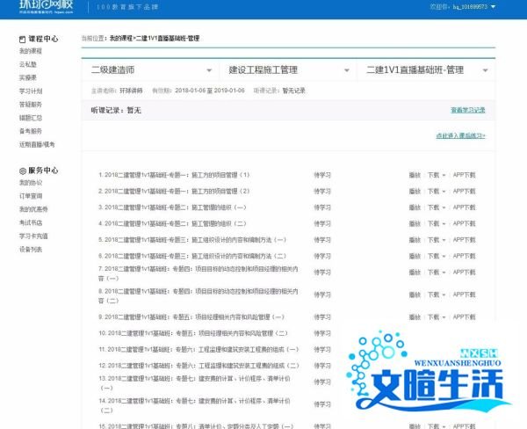Open 学习计划 in the sidebar
Screen dimensions: 527x429
31,91
